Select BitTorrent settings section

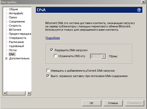15,30
